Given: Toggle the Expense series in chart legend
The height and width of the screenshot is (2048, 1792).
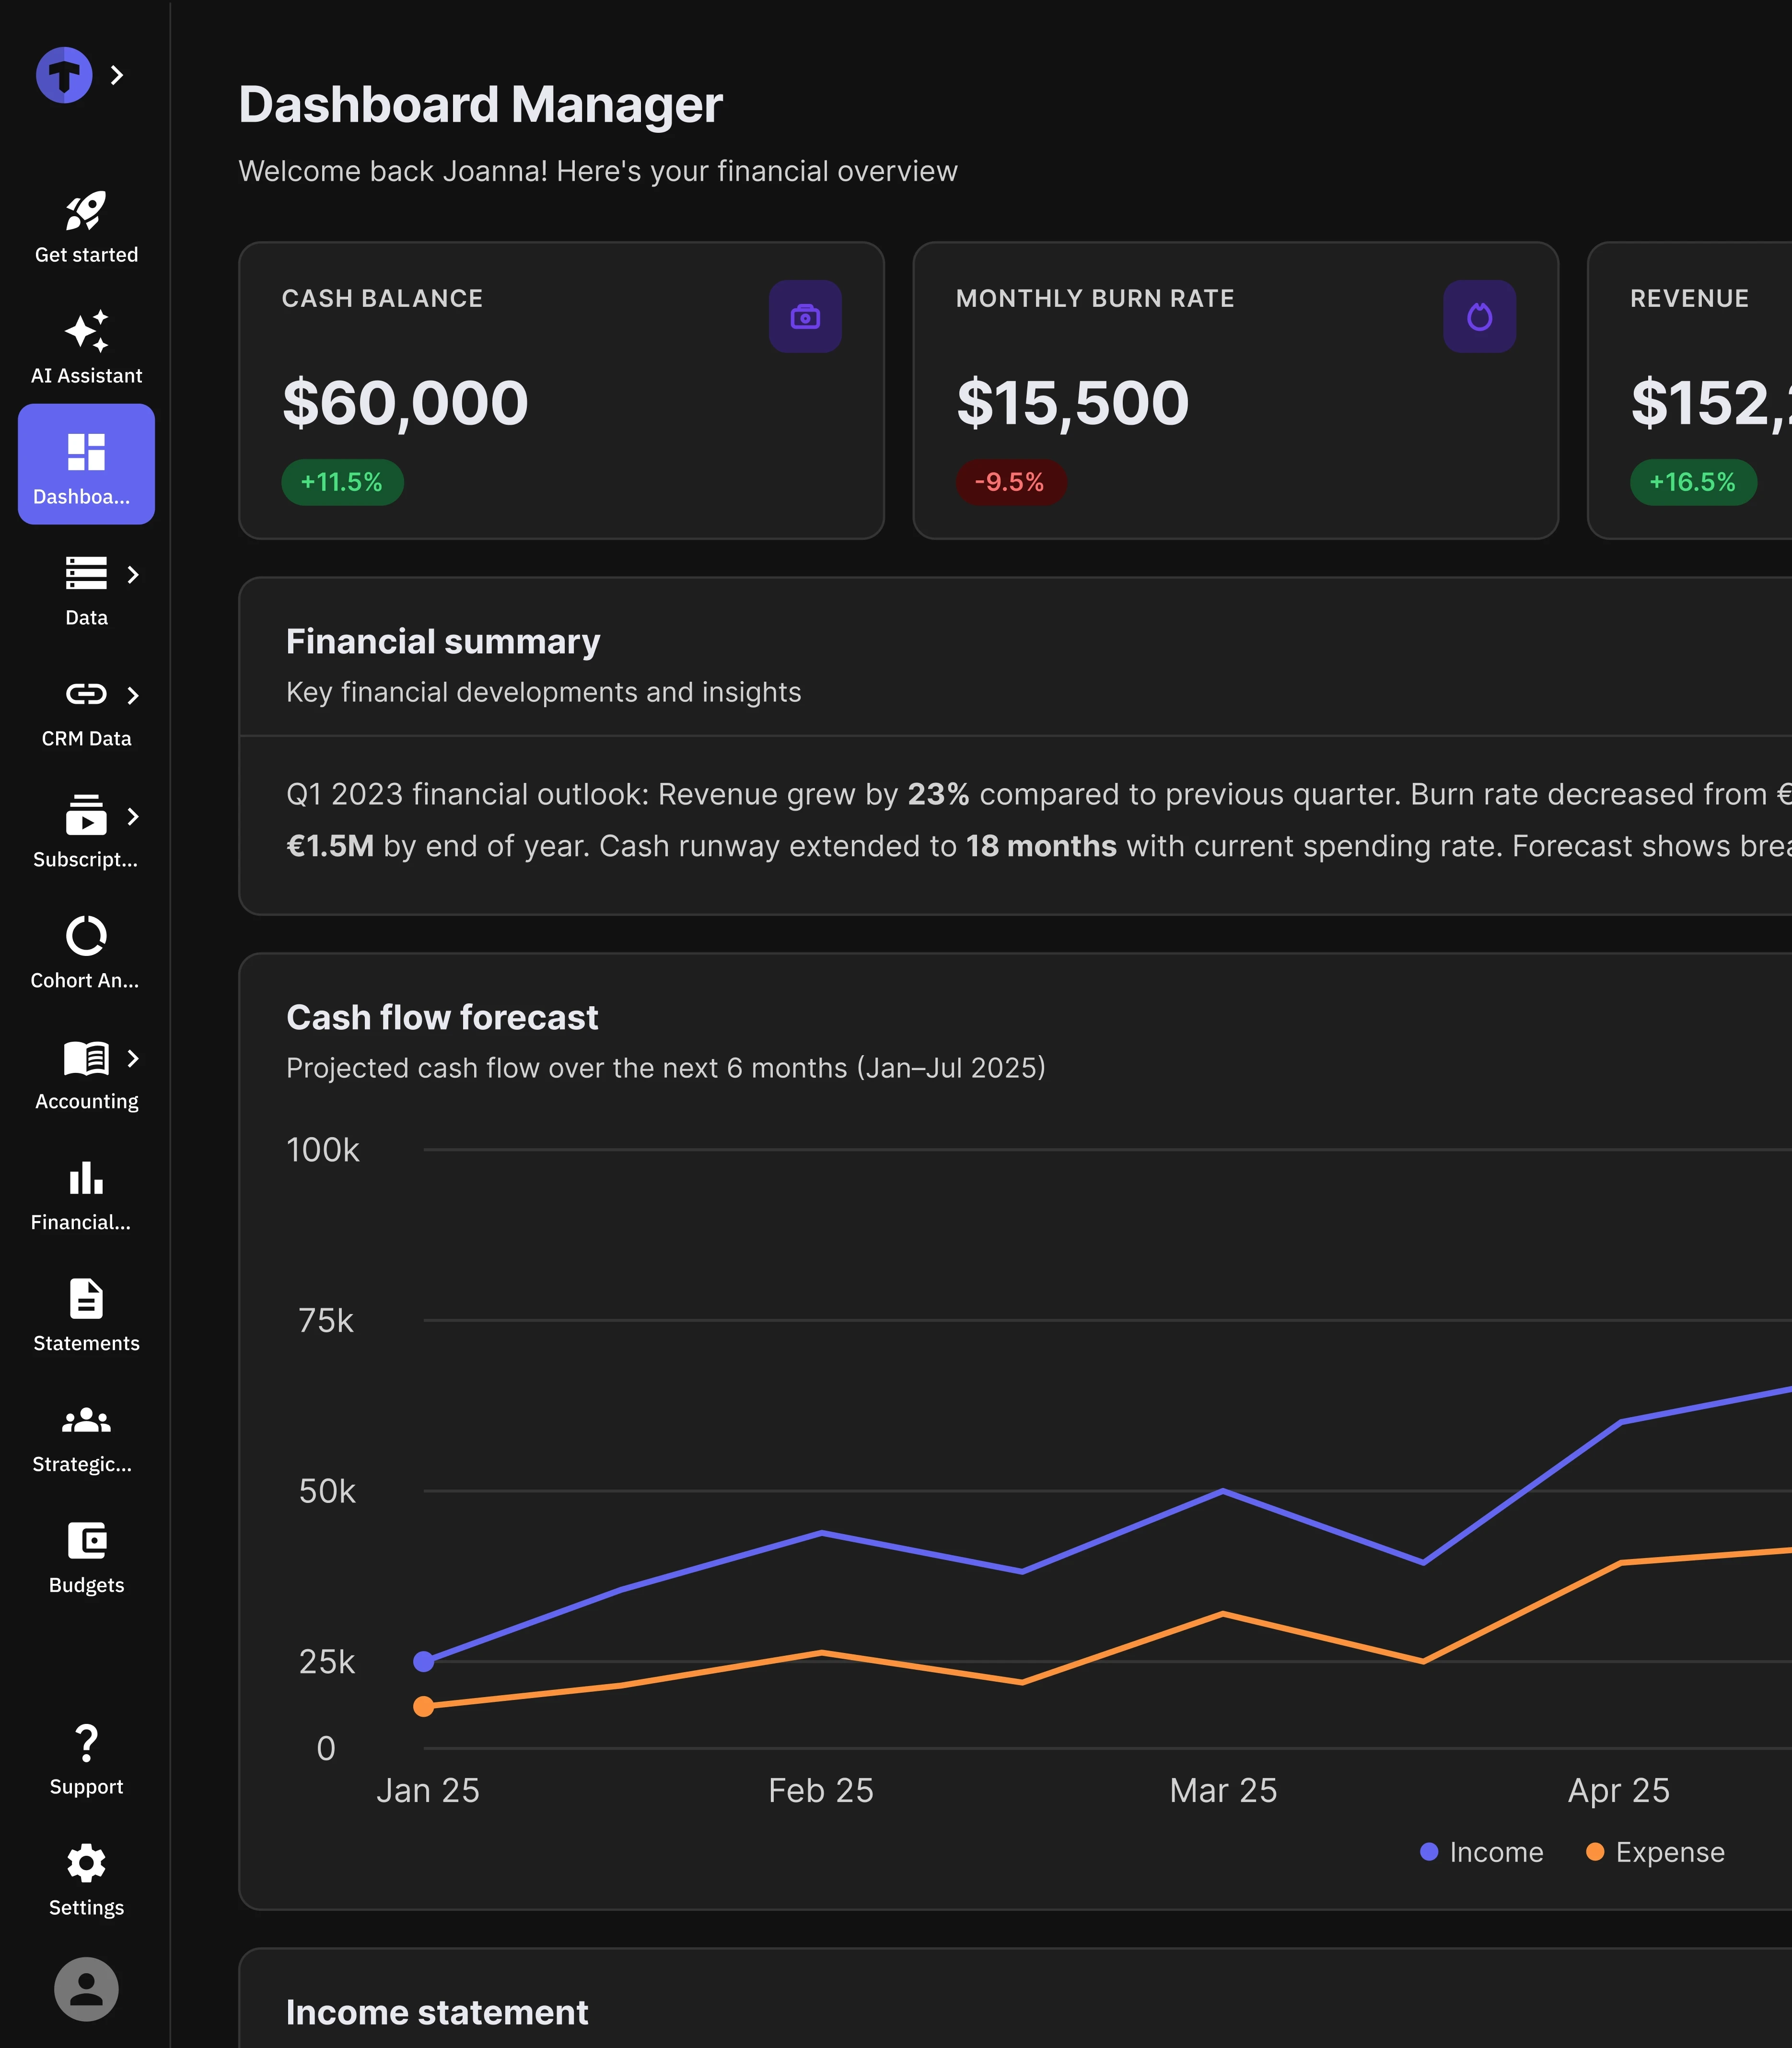Looking at the screenshot, I should coord(1655,1852).
